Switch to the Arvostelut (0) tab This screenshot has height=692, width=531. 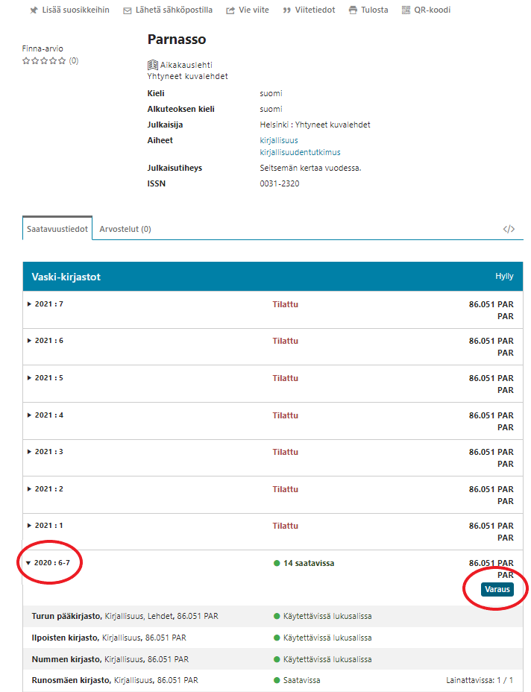[125, 229]
